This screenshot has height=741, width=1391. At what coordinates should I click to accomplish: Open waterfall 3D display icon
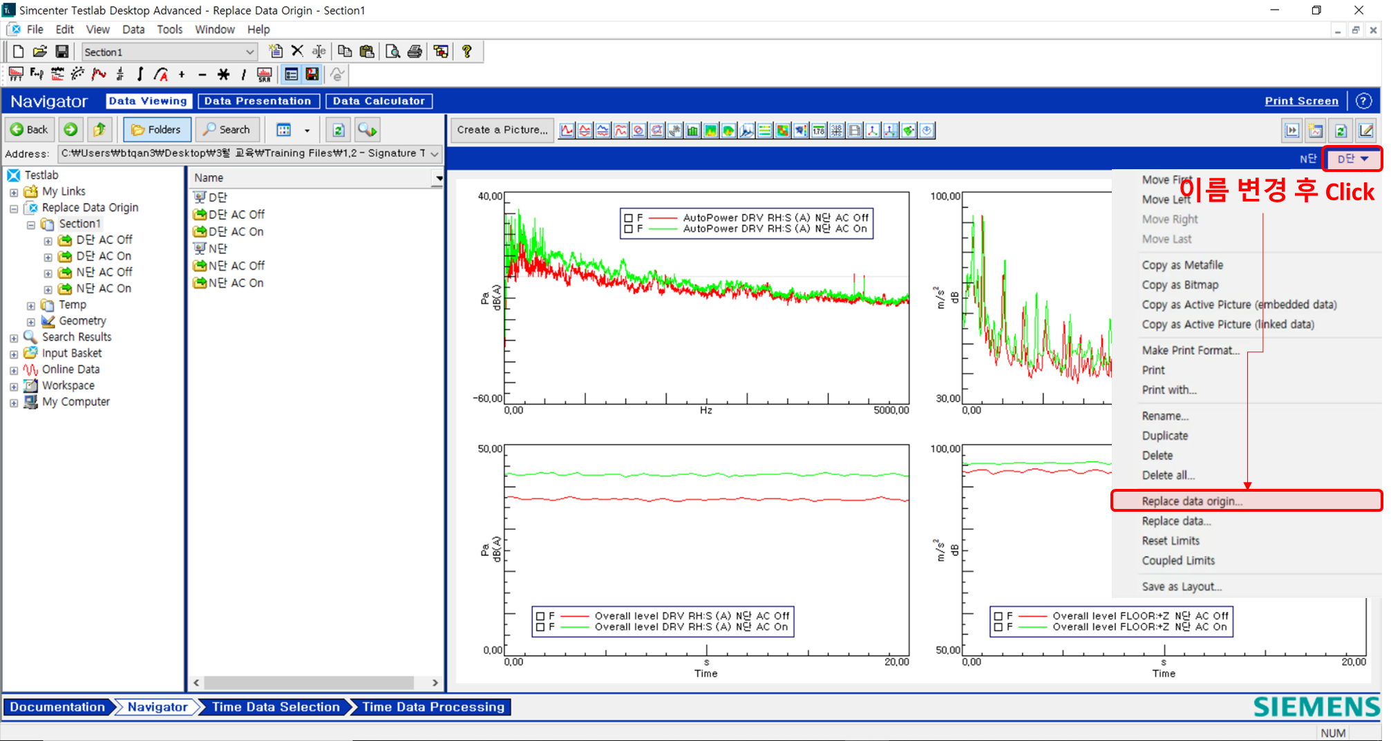pyautogui.click(x=746, y=131)
